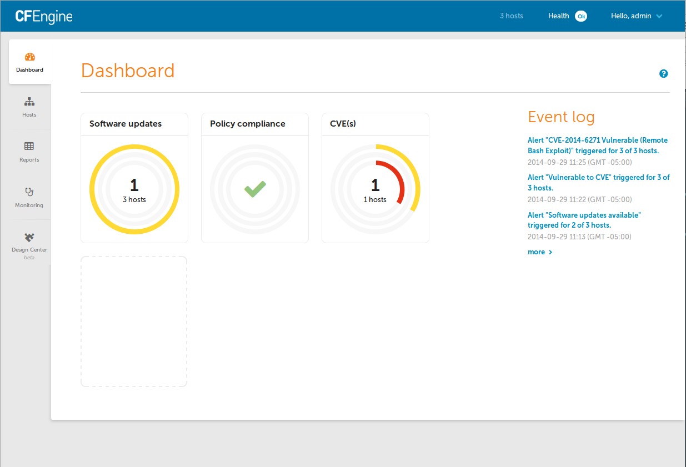The width and height of the screenshot is (686, 467).
Task: Open the Software updates available alert
Action: [584, 220]
